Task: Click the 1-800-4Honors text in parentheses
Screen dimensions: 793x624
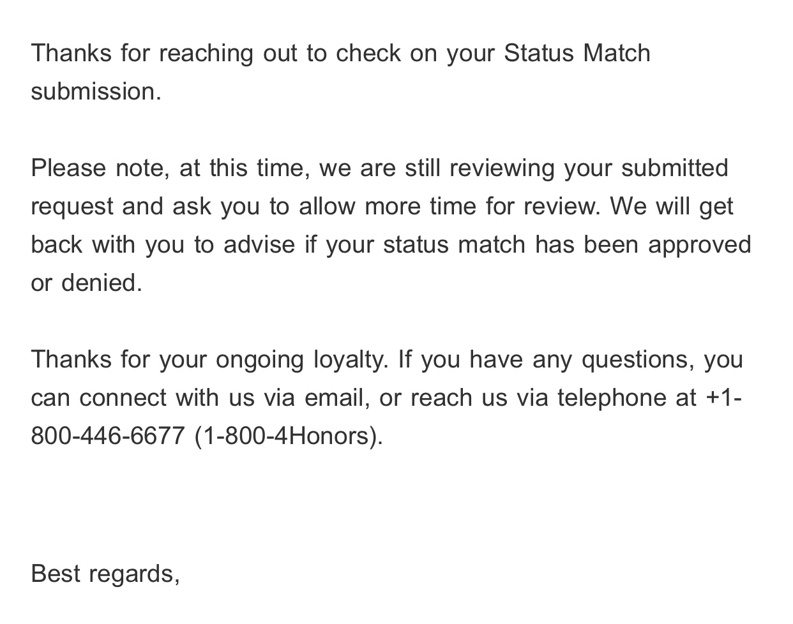Action: click(x=288, y=436)
